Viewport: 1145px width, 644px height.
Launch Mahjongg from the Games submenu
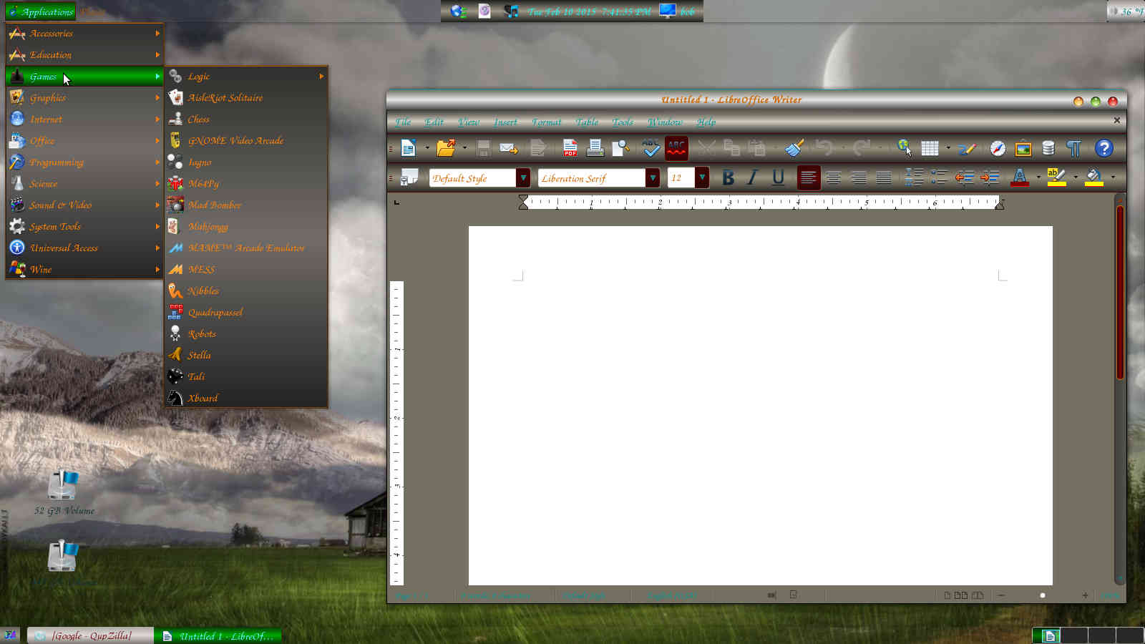(247, 226)
